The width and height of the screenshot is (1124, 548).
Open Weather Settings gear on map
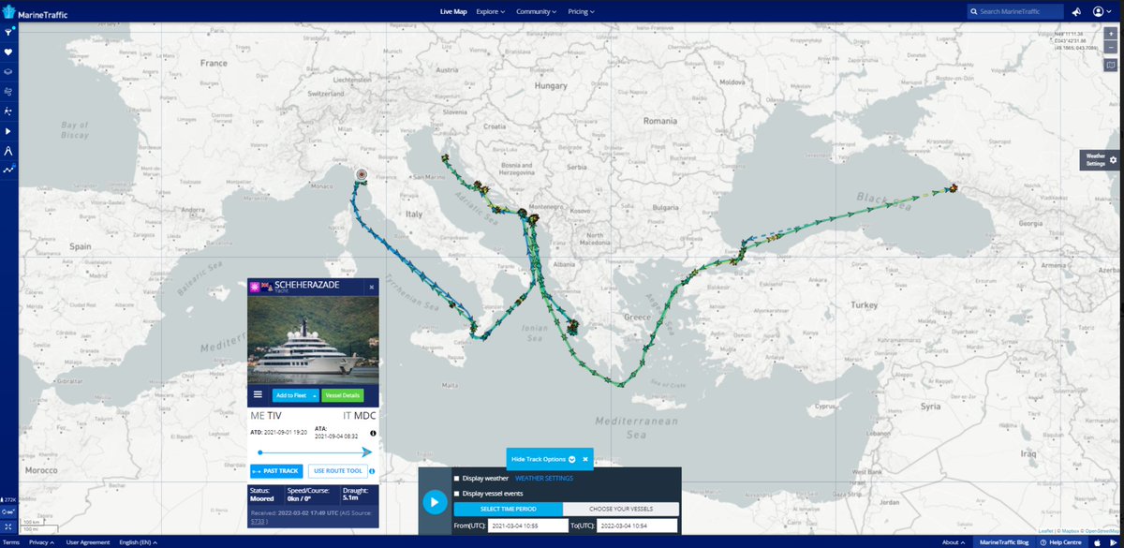1113,160
